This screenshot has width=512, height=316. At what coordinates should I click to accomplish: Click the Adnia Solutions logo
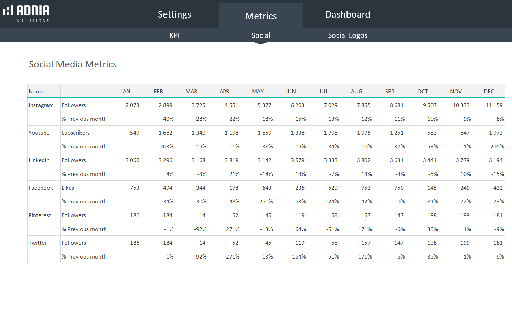coord(26,14)
